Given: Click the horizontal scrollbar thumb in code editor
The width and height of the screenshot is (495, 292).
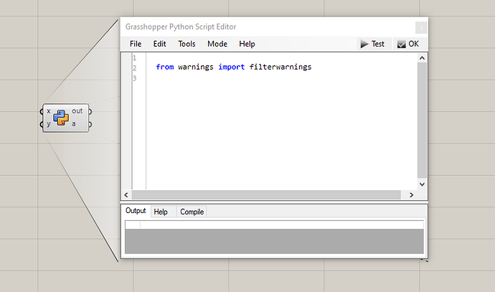Looking at the screenshot, I should [266, 194].
